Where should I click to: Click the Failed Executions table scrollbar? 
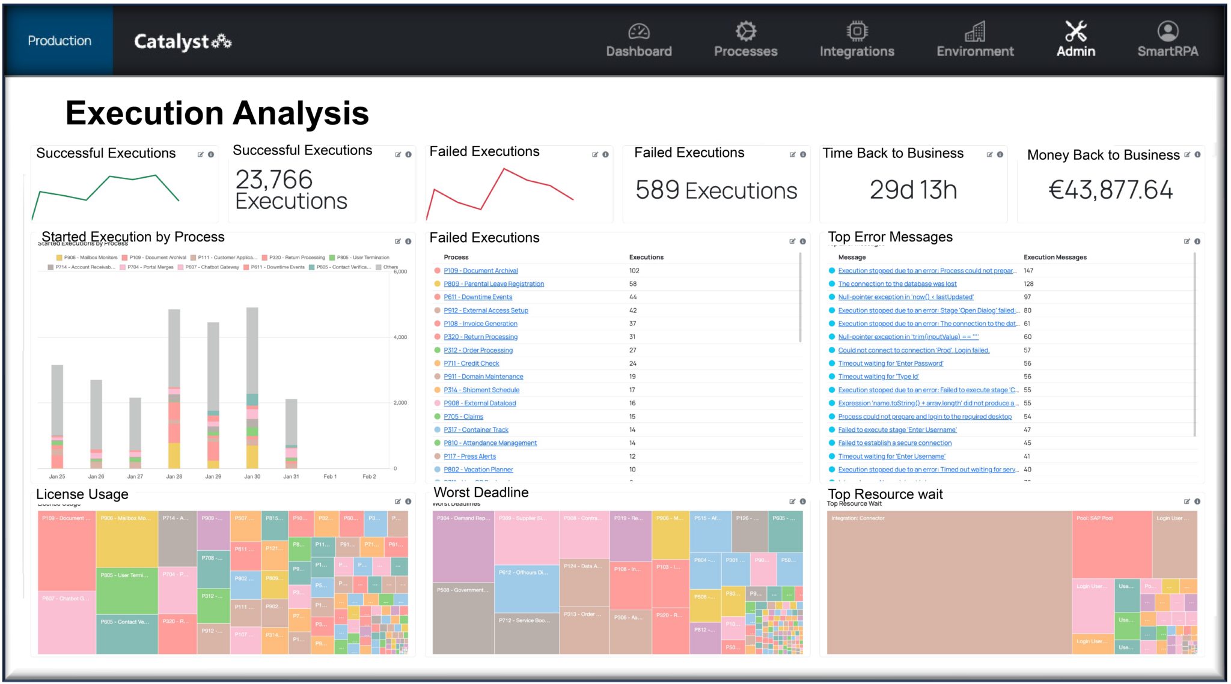800,297
